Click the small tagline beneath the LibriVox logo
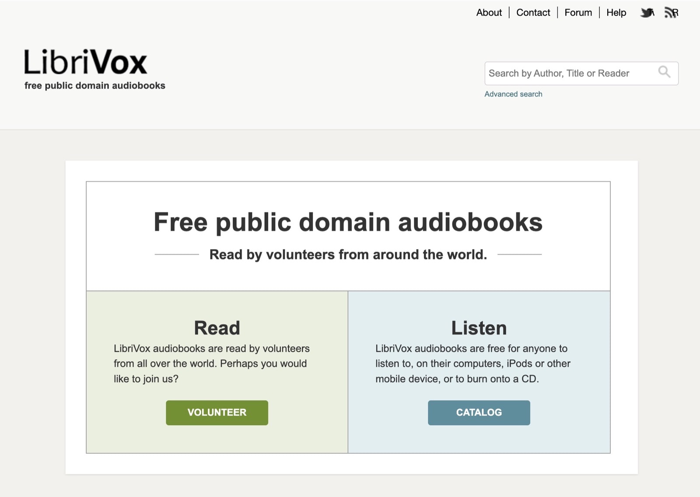The width and height of the screenshot is (700, 497). click(95, 86)
